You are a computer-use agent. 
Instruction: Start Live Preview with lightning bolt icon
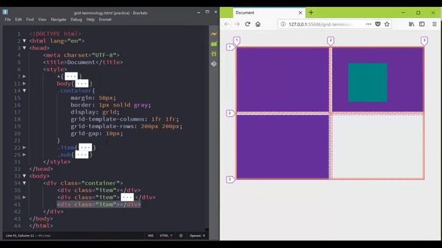[214, 34]
